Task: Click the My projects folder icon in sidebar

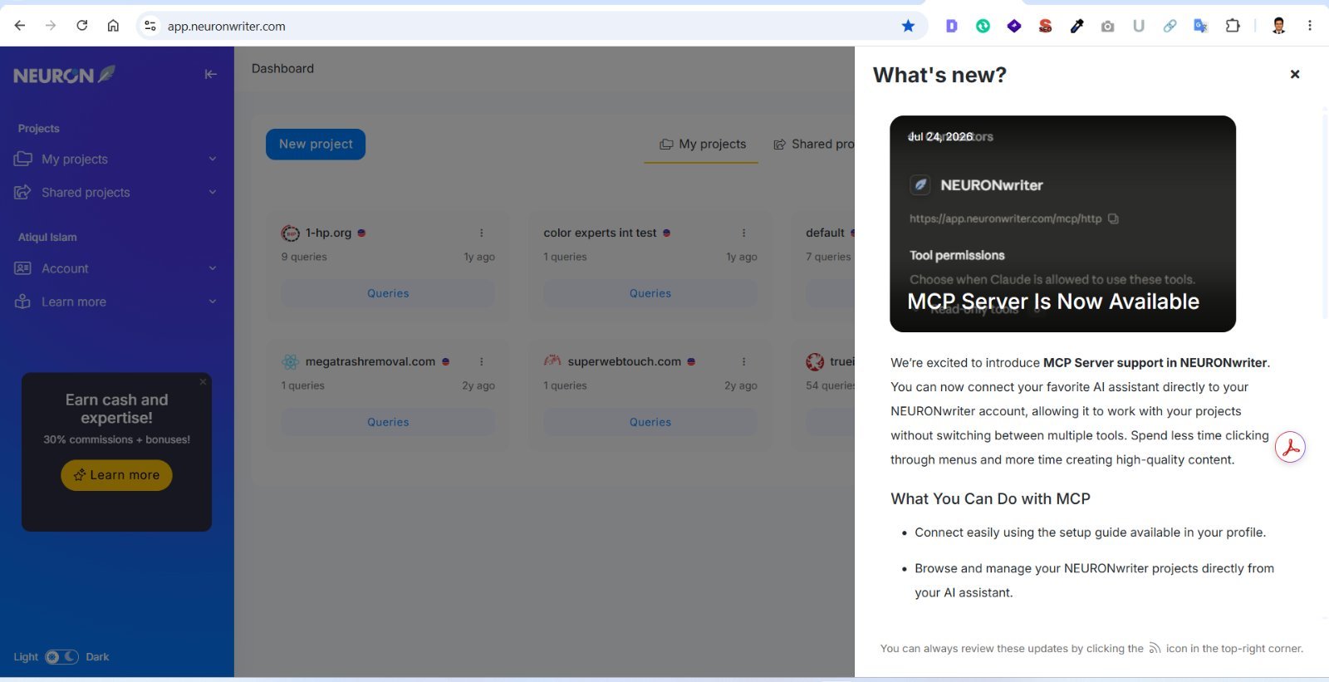Action: point(23,159)
